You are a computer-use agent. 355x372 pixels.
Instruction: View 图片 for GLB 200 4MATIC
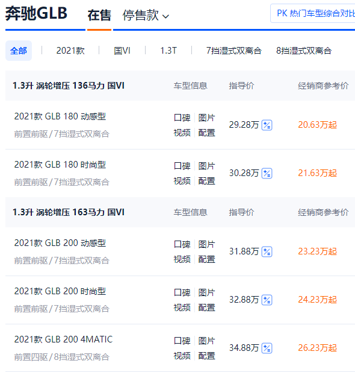[x=207, y=341]
